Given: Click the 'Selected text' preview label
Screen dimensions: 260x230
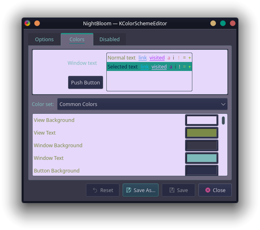Looking at the screenshot, I should tap(123, 67).
